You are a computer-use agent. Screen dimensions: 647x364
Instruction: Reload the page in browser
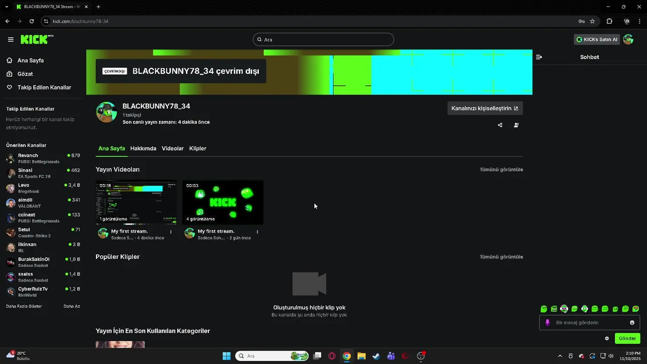(31, 21)
